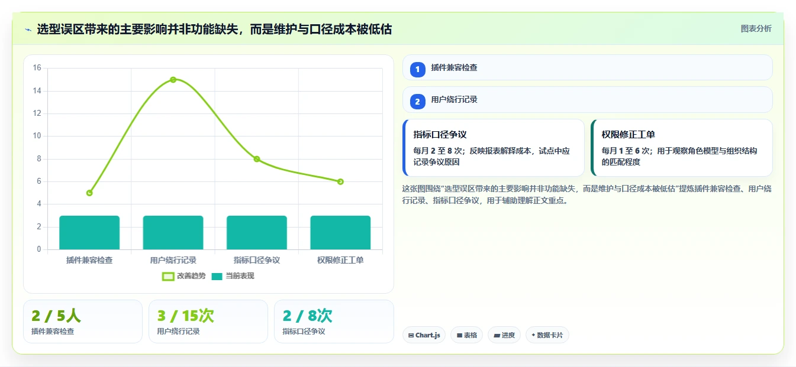This screenshot has width=796, height=367.
Task: Select the Chart.js tag chip
Action: pyautogui.click(x=424, y=335)
